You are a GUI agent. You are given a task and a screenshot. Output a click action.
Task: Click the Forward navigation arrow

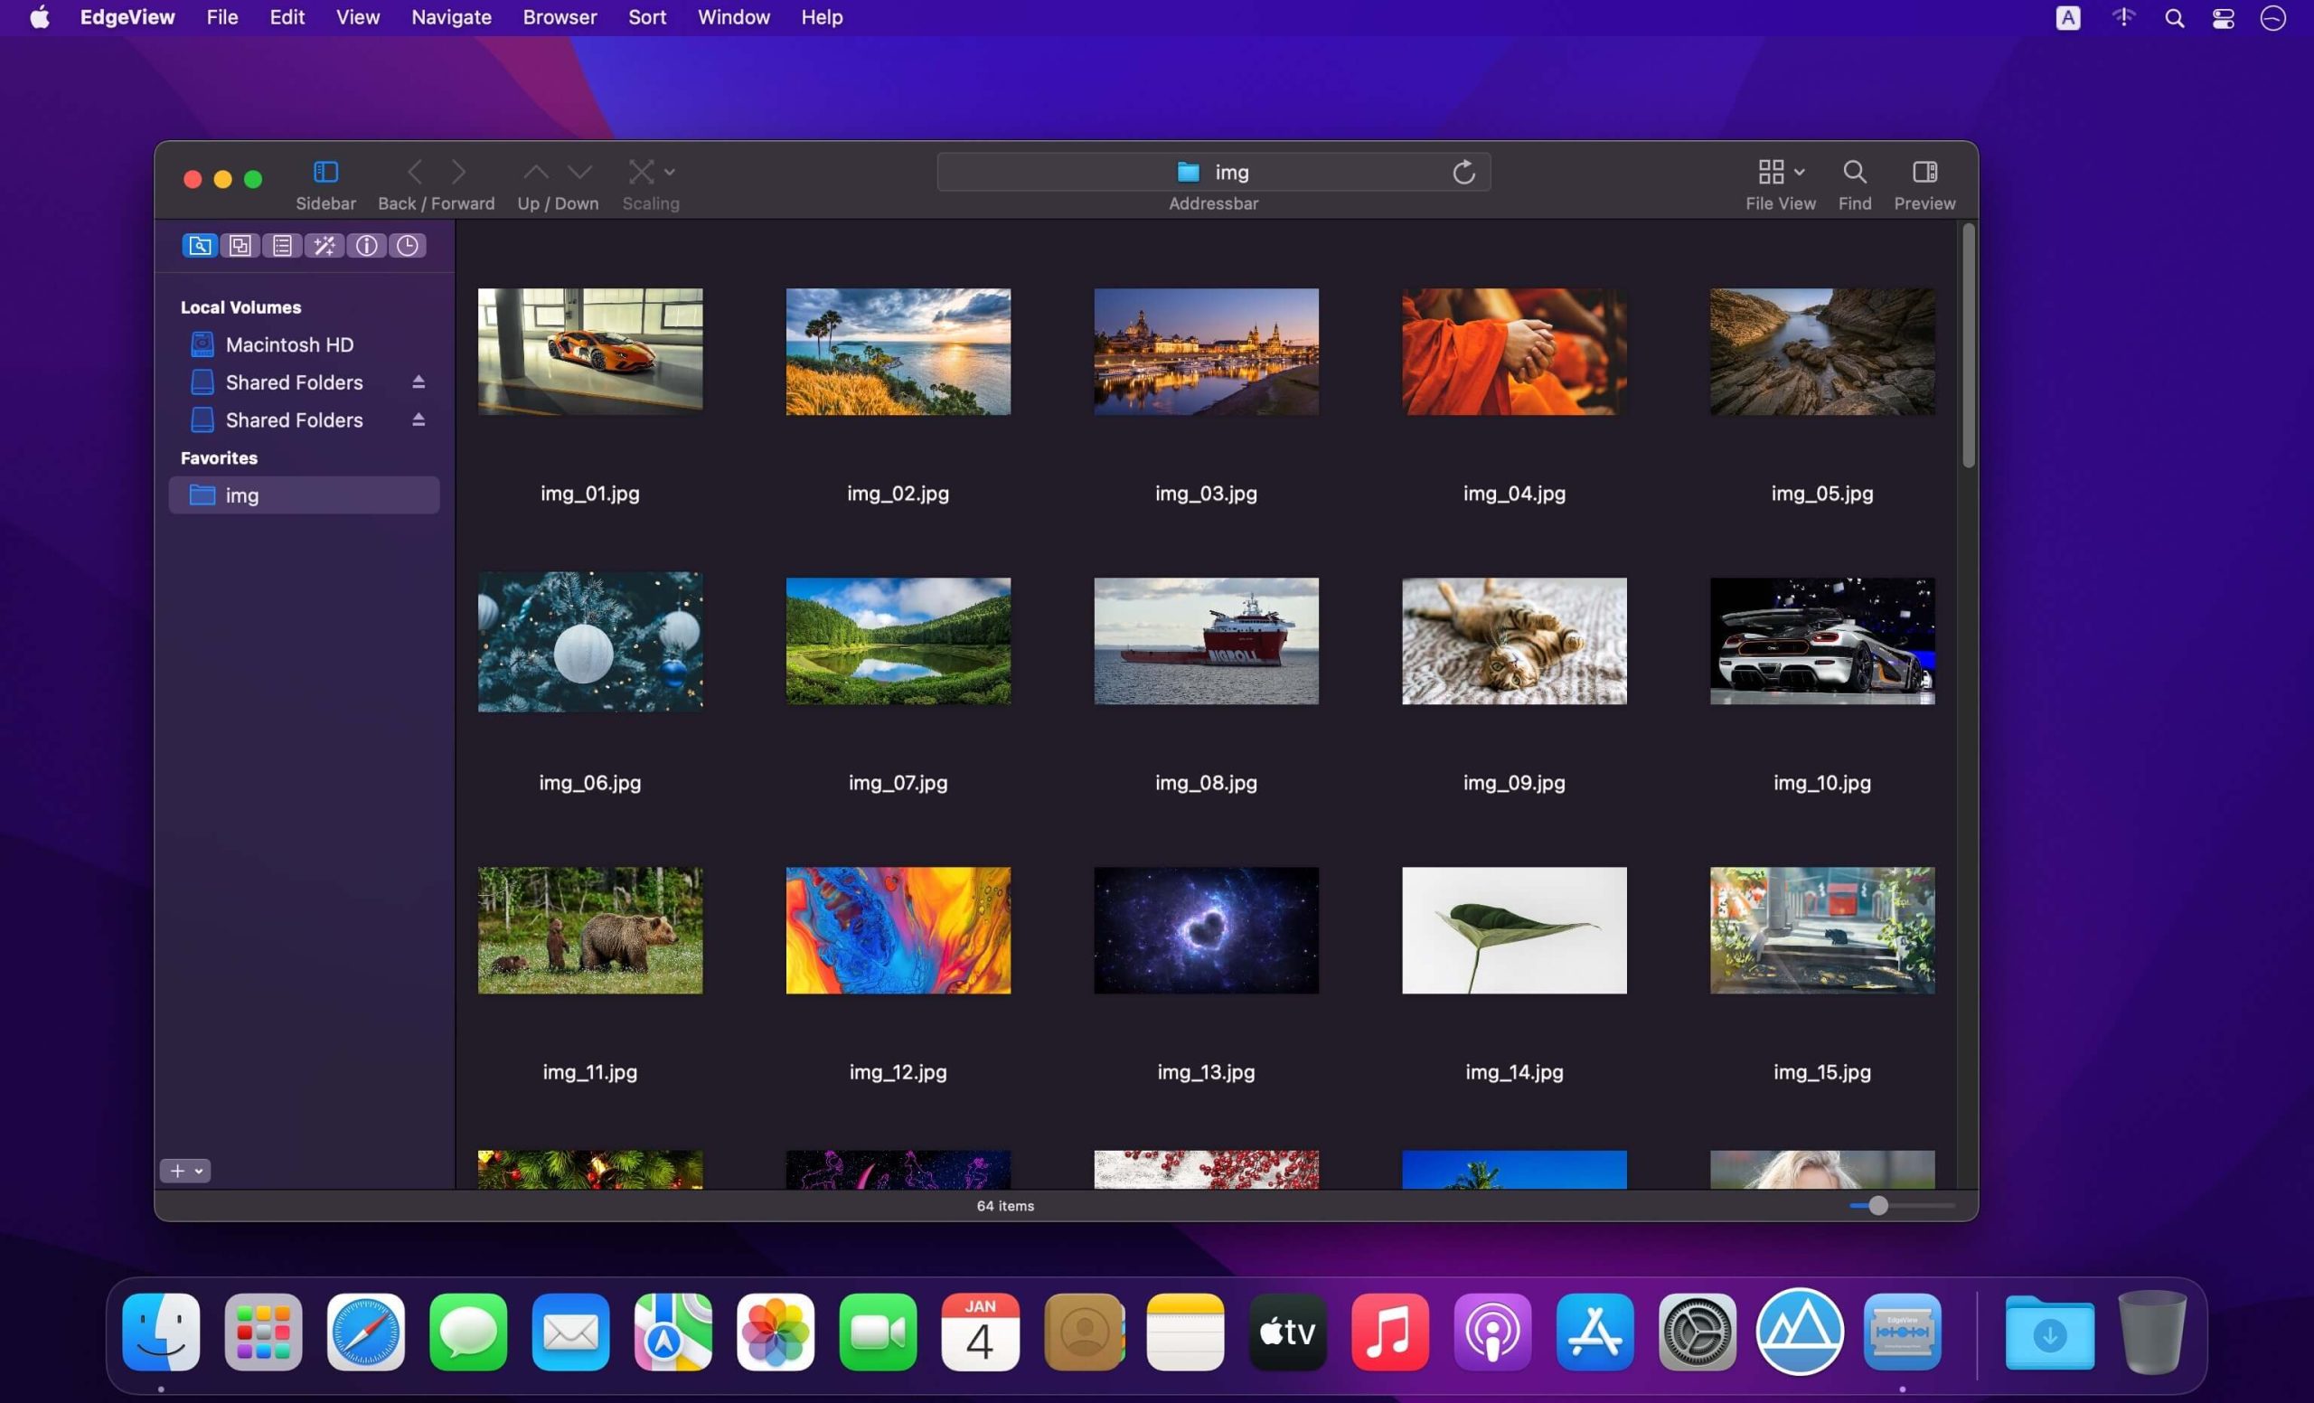click(x=459, y=172)
